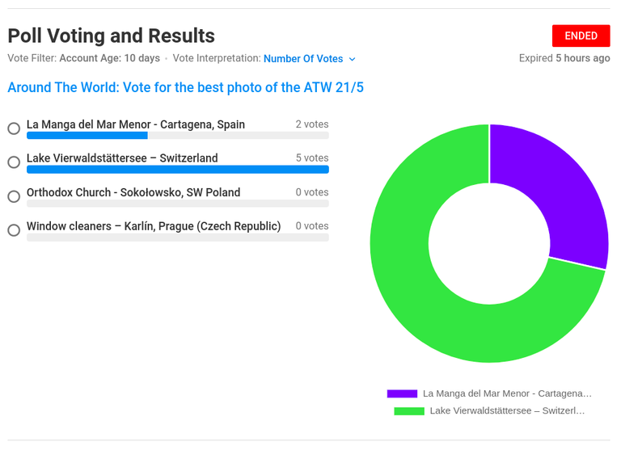Image resolution: width=621 pixels, height=450 pixels.
Task: Pick Window cleaners Karlín Prague radio button
Action: [14, 230]
